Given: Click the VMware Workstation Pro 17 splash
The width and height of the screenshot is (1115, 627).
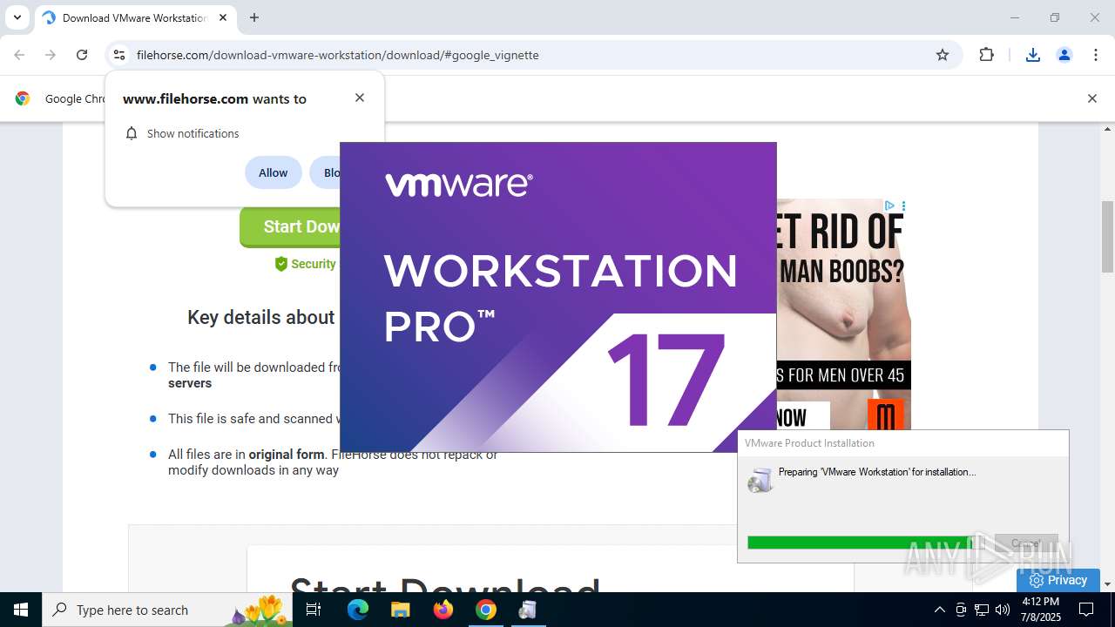Looking at the screenshot, I should pos(557,297).
